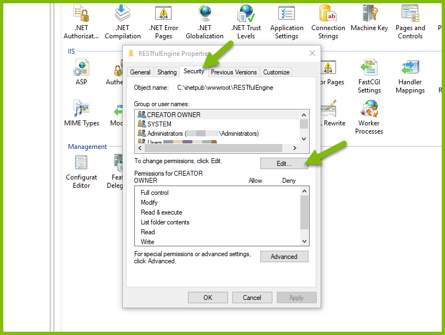Screen dimensions: 445x335
Task: Open the Machine Key feature
Action: coord(369,18)
